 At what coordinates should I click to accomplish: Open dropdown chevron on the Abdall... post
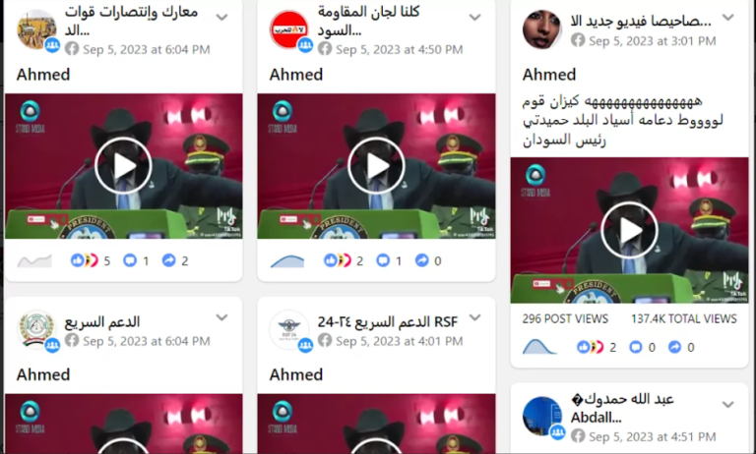click(x=727, y=405)
